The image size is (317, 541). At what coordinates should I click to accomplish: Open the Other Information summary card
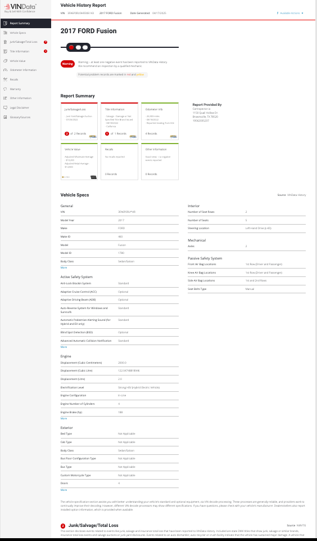tap(160, 162)
